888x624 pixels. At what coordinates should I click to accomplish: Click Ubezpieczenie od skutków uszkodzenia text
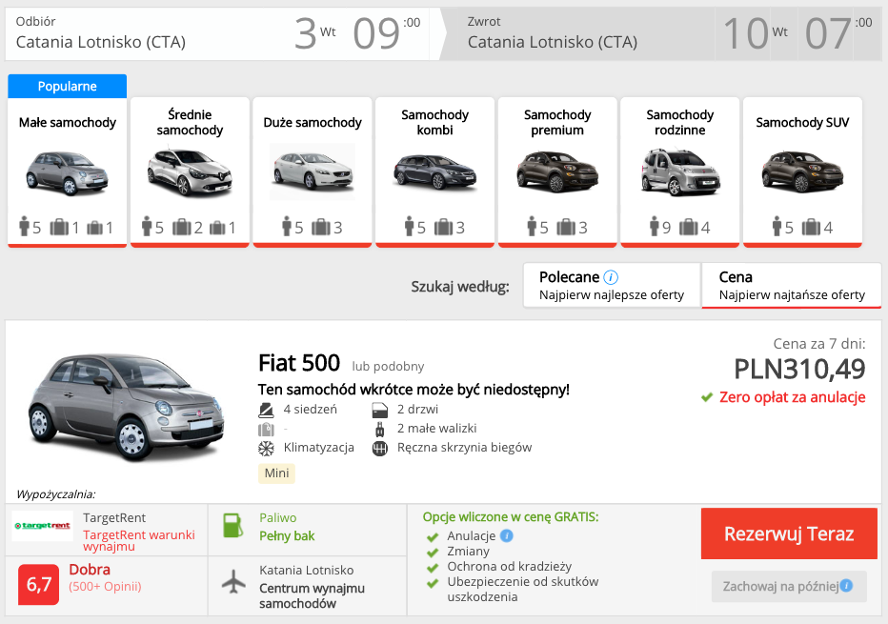click(x=523, y=590)
